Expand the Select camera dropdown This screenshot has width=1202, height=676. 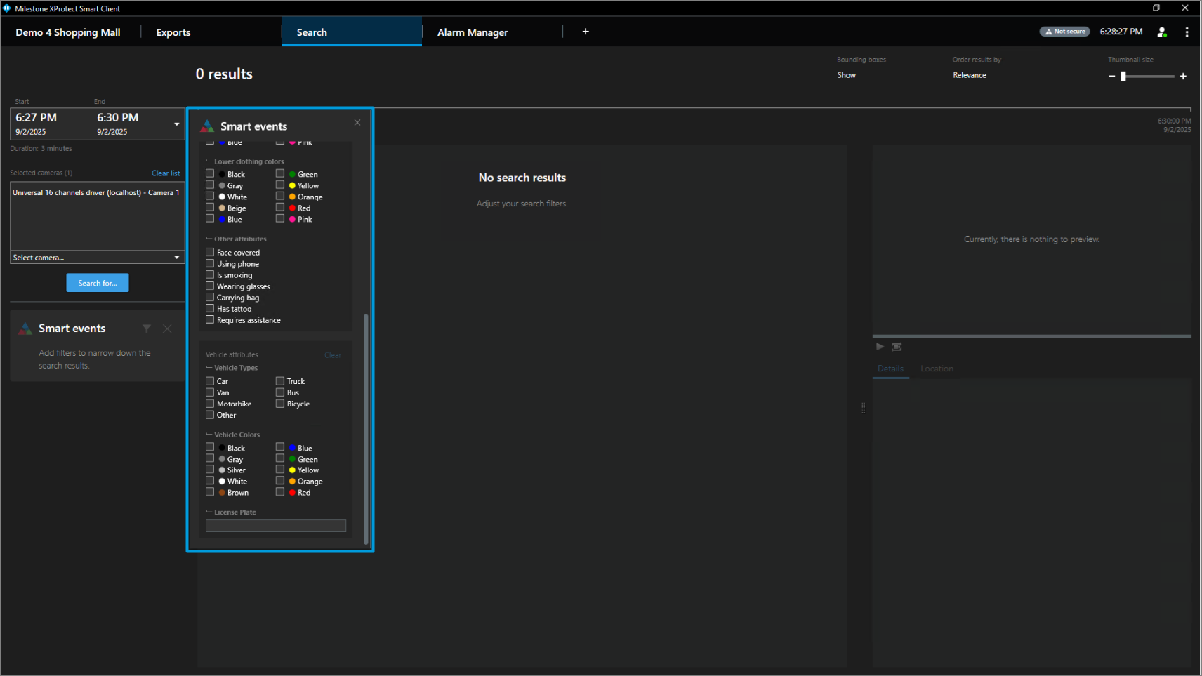coord(176,258)
